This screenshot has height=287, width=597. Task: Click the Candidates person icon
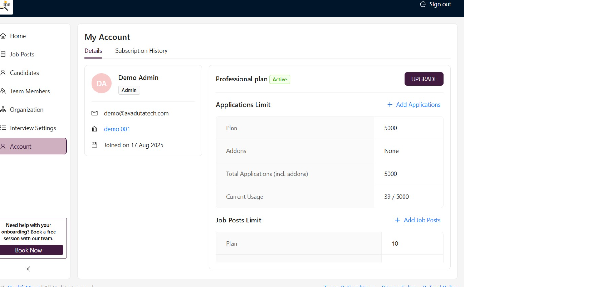3,73
